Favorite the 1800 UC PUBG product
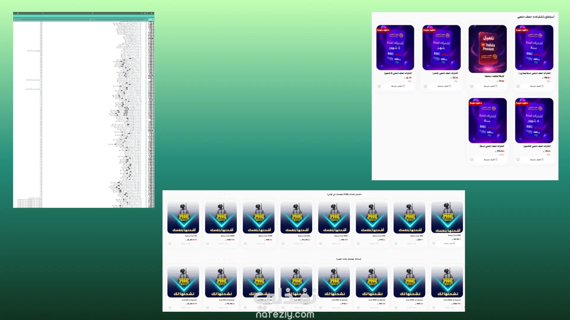The image size is (570, 320). [x=434, y=244]
